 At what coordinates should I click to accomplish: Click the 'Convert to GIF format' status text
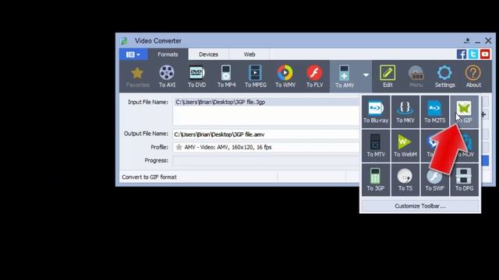click(149, 177)
